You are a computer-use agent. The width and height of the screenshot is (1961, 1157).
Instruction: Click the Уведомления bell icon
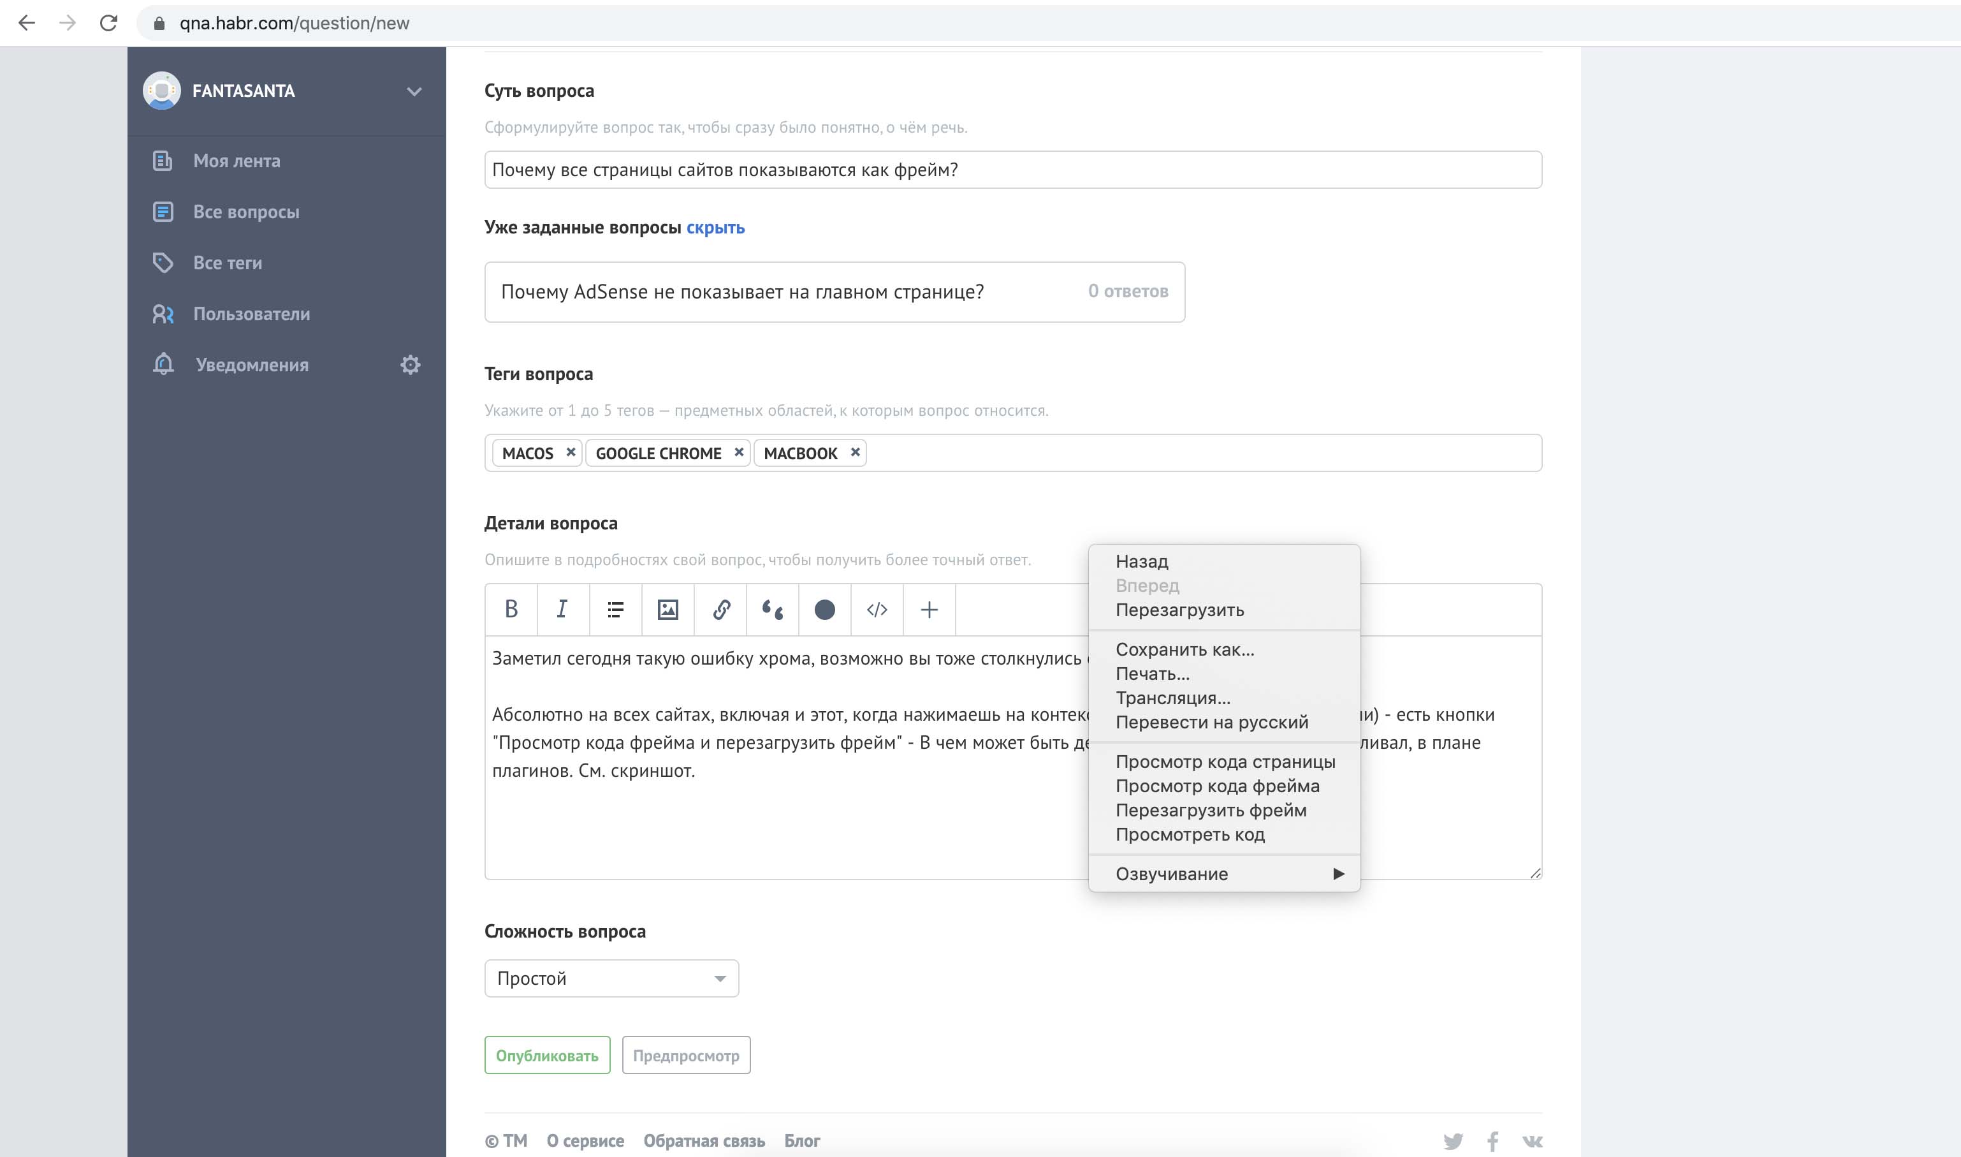[x=163, y=364]
